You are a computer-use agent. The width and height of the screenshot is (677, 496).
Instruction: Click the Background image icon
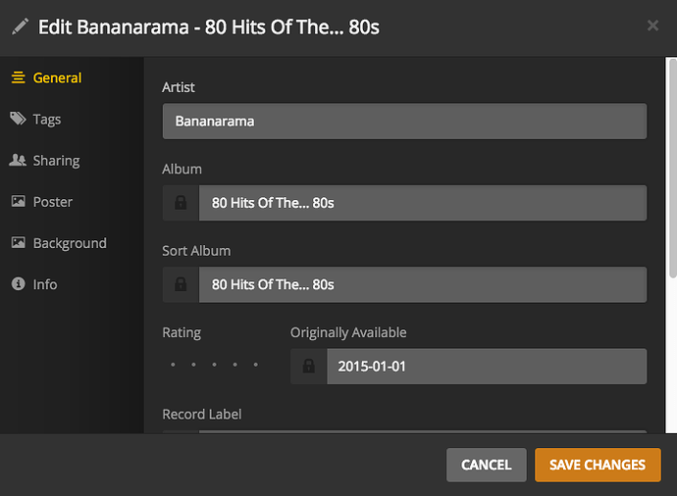click(18, 243)
